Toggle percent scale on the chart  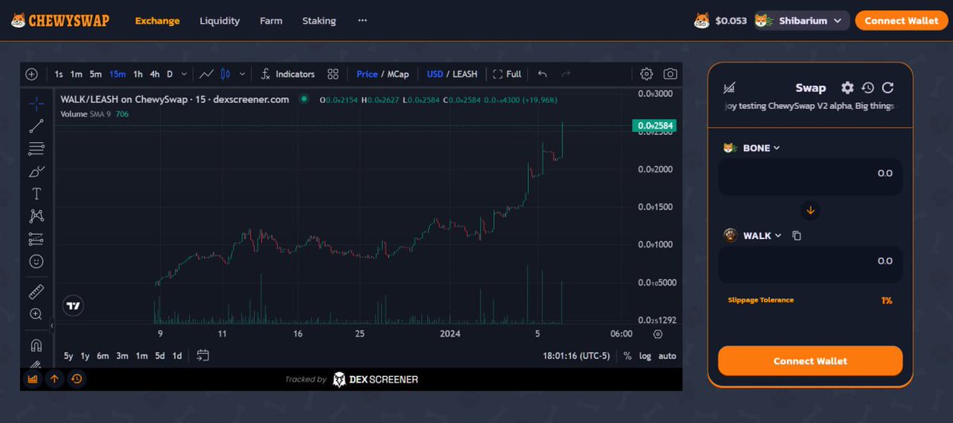pos(627,356)
